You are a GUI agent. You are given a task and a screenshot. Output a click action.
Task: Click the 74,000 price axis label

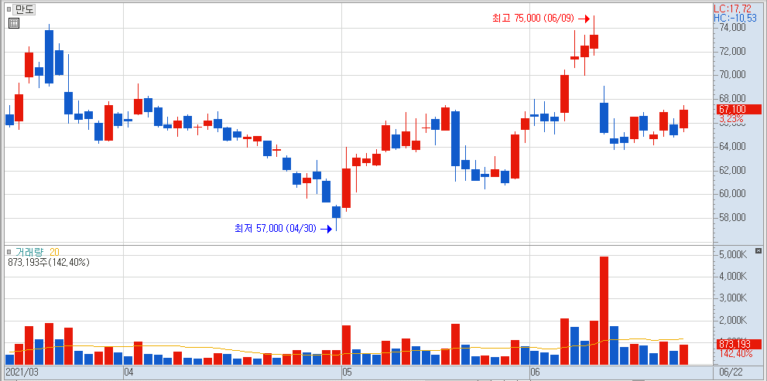coord(731,28)
